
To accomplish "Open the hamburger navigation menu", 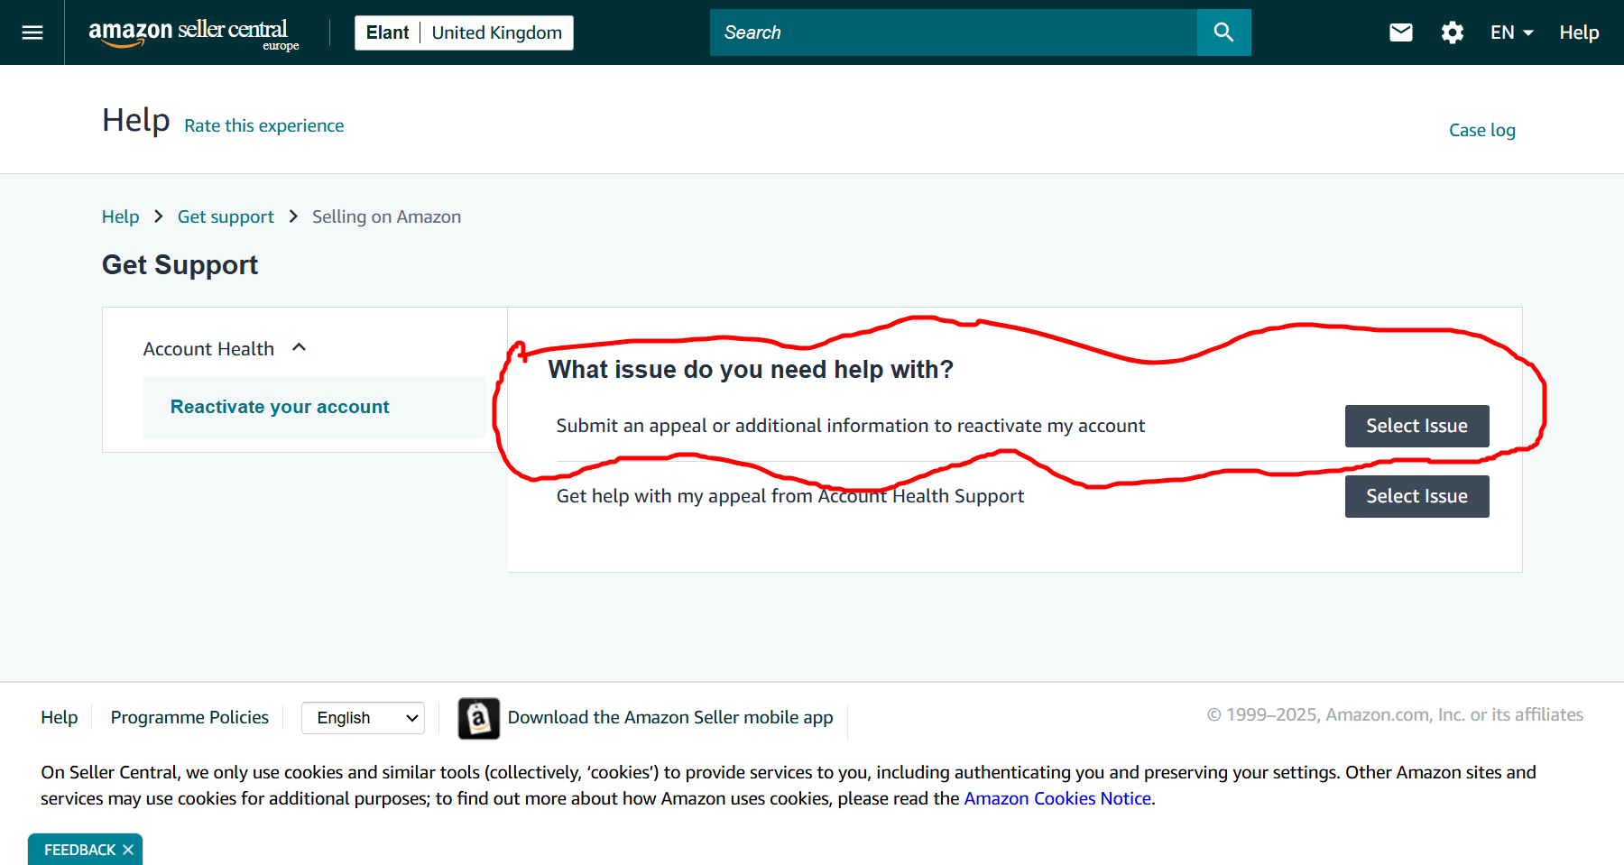I will coord(32,32).
